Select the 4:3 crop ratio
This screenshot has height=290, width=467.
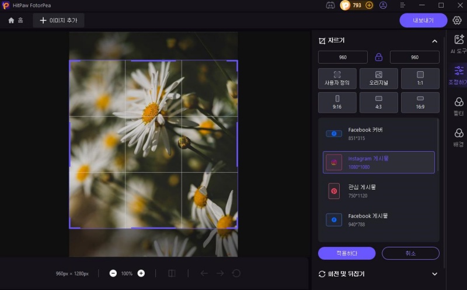378,103
